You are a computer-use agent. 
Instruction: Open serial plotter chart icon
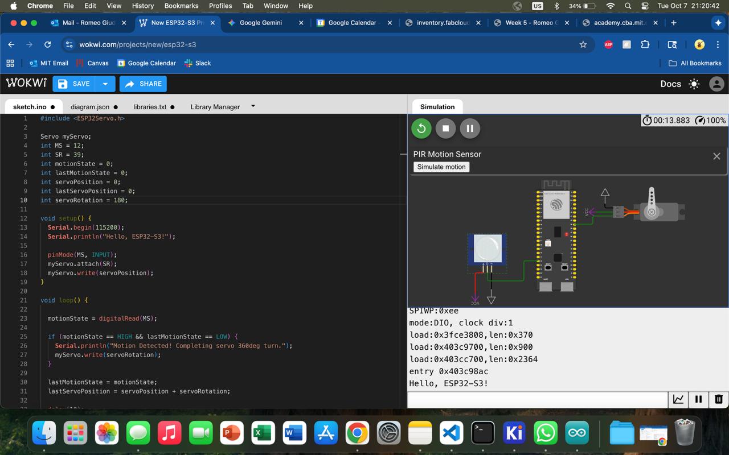pyautogui.click(x=678, y=399)
